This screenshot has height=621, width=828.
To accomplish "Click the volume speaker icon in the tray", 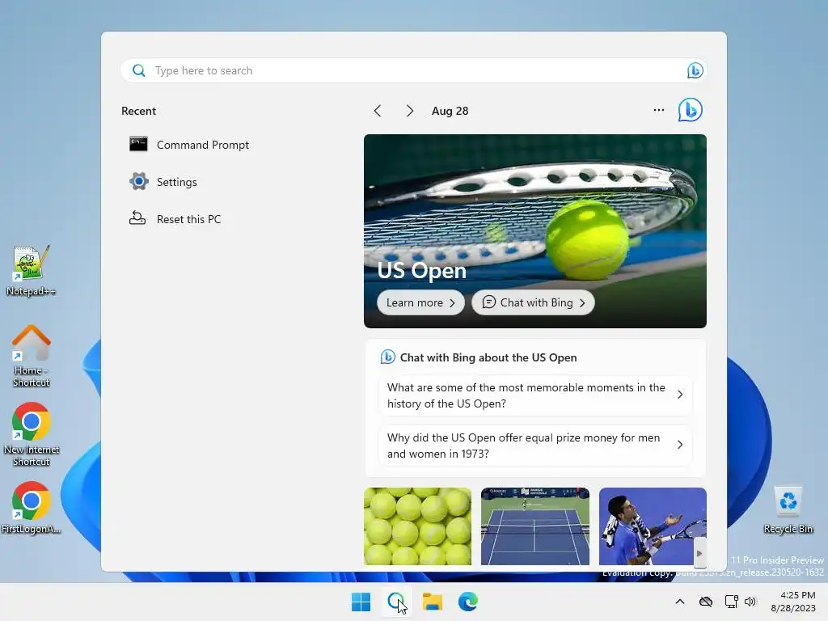I will pyautogui.click(x=750, y=602).
